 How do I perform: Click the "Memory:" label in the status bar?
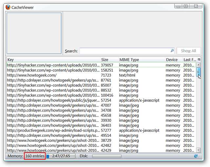tap(15, 156)
